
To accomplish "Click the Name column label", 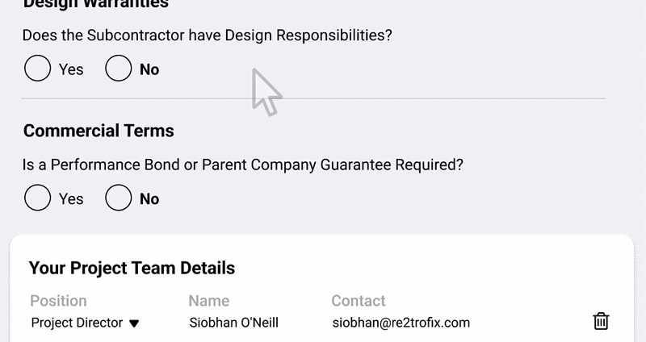I will pyautogui.click(x=208, y=301).
